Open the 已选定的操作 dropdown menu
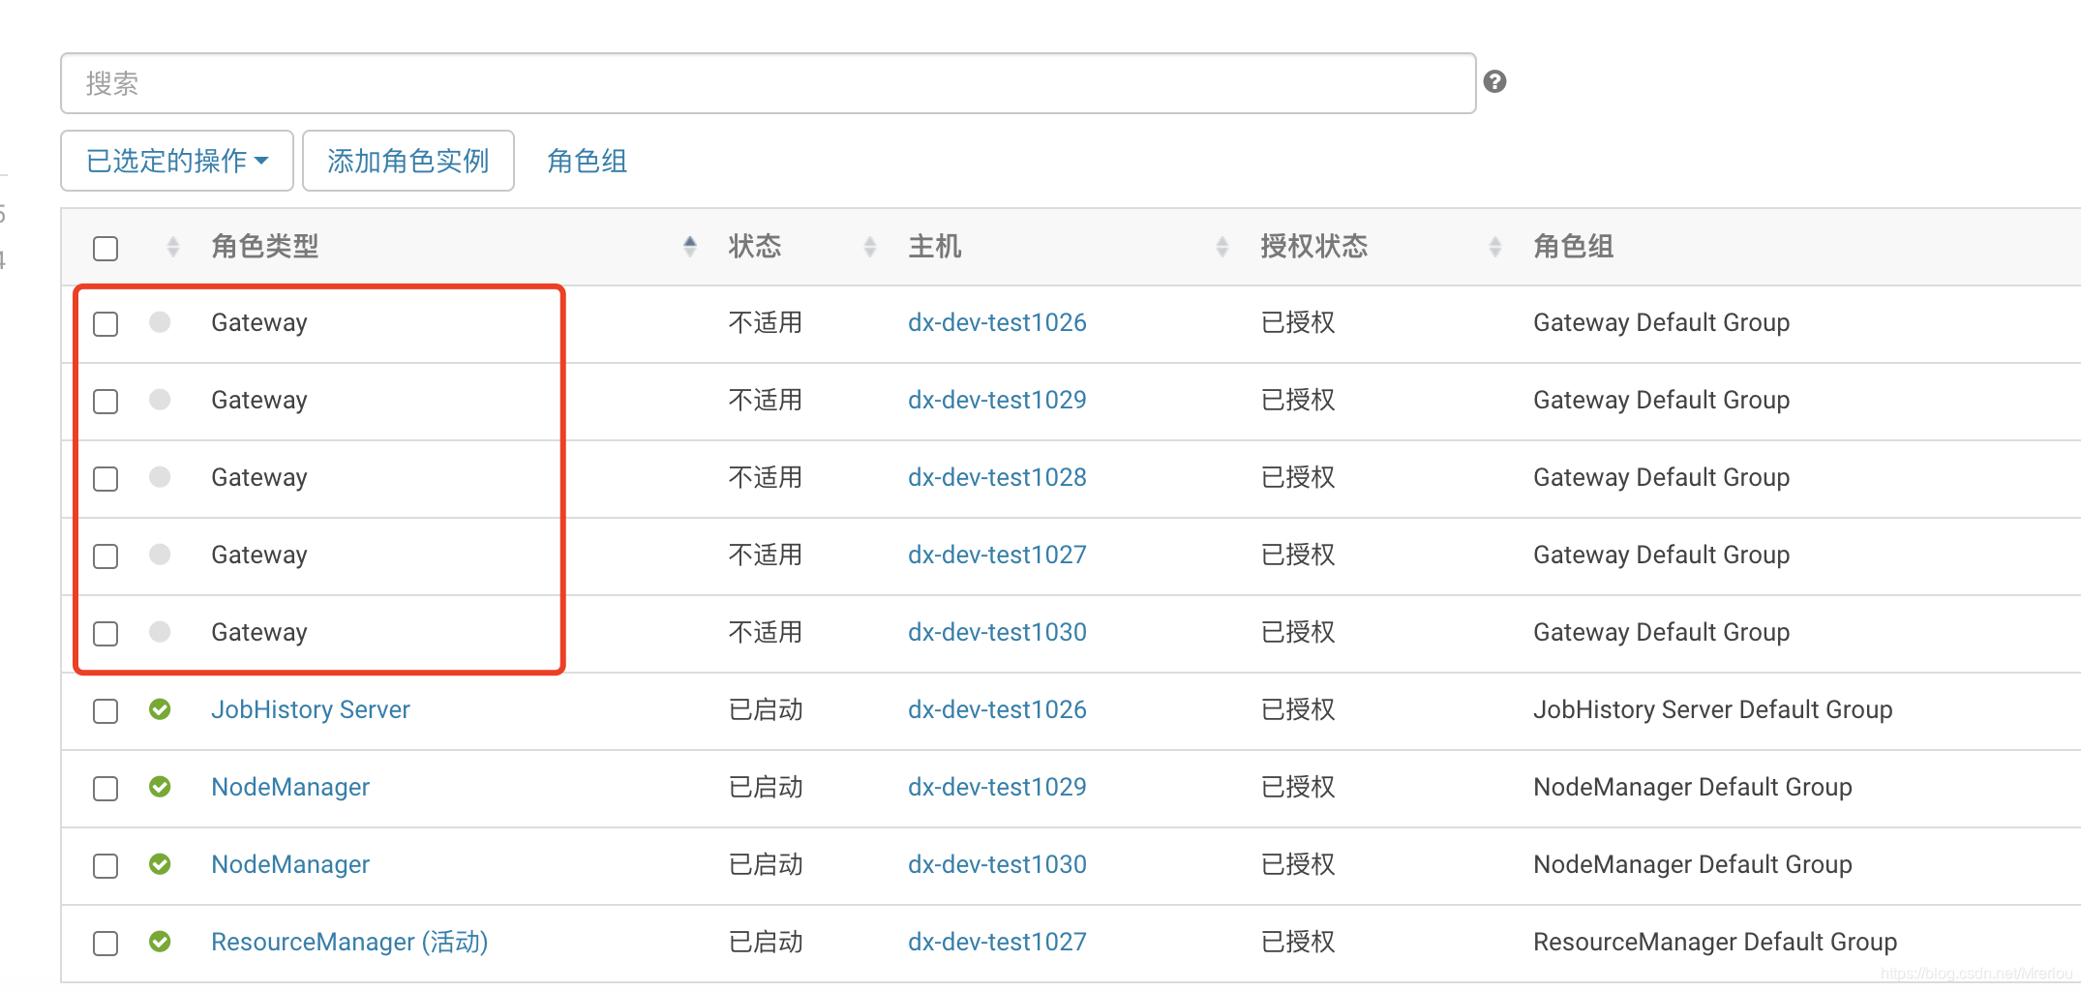 (177, 161)
